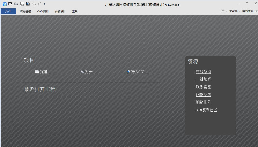The image size is (258, 147).
Task: Open the 在线帮助 link
Action: pyautogui.click(x=203, y=72)
